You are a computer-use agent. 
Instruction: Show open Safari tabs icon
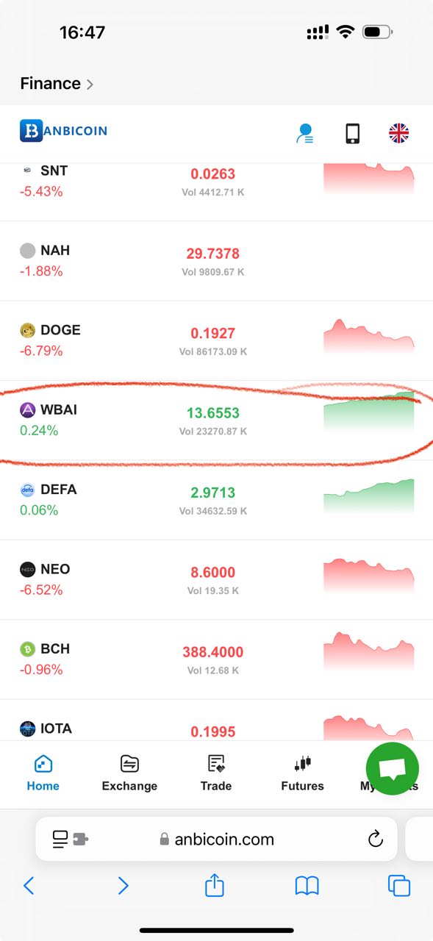coord(399,886)
